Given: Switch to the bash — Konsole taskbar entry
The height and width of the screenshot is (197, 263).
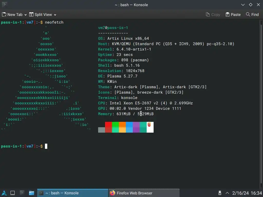Looking at the screenshot, I should click(73, 193).
